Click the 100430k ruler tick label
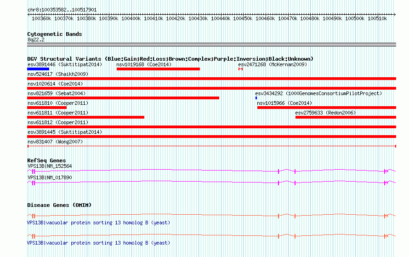This screenshot has height=257, width=409. click(198, 18)
